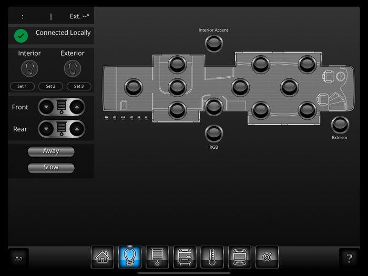368x276 pixels.
Task: Raise the Rear shade with up arrow
Action: click(77, 129)
